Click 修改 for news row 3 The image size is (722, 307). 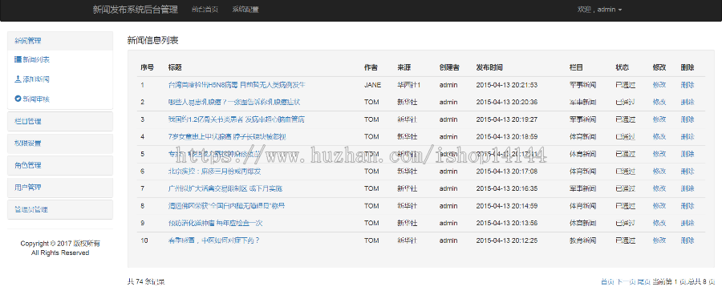click(659, 119)
